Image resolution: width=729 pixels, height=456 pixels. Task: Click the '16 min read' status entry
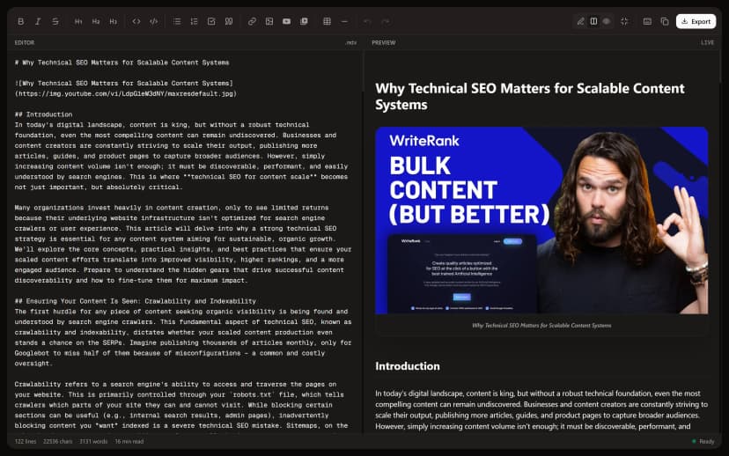pos(129,442)
